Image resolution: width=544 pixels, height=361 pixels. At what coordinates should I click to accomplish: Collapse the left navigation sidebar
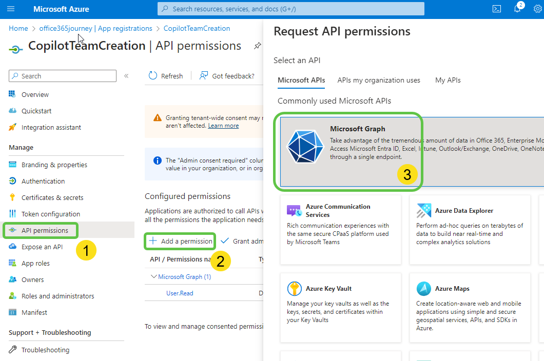(126, 75)
